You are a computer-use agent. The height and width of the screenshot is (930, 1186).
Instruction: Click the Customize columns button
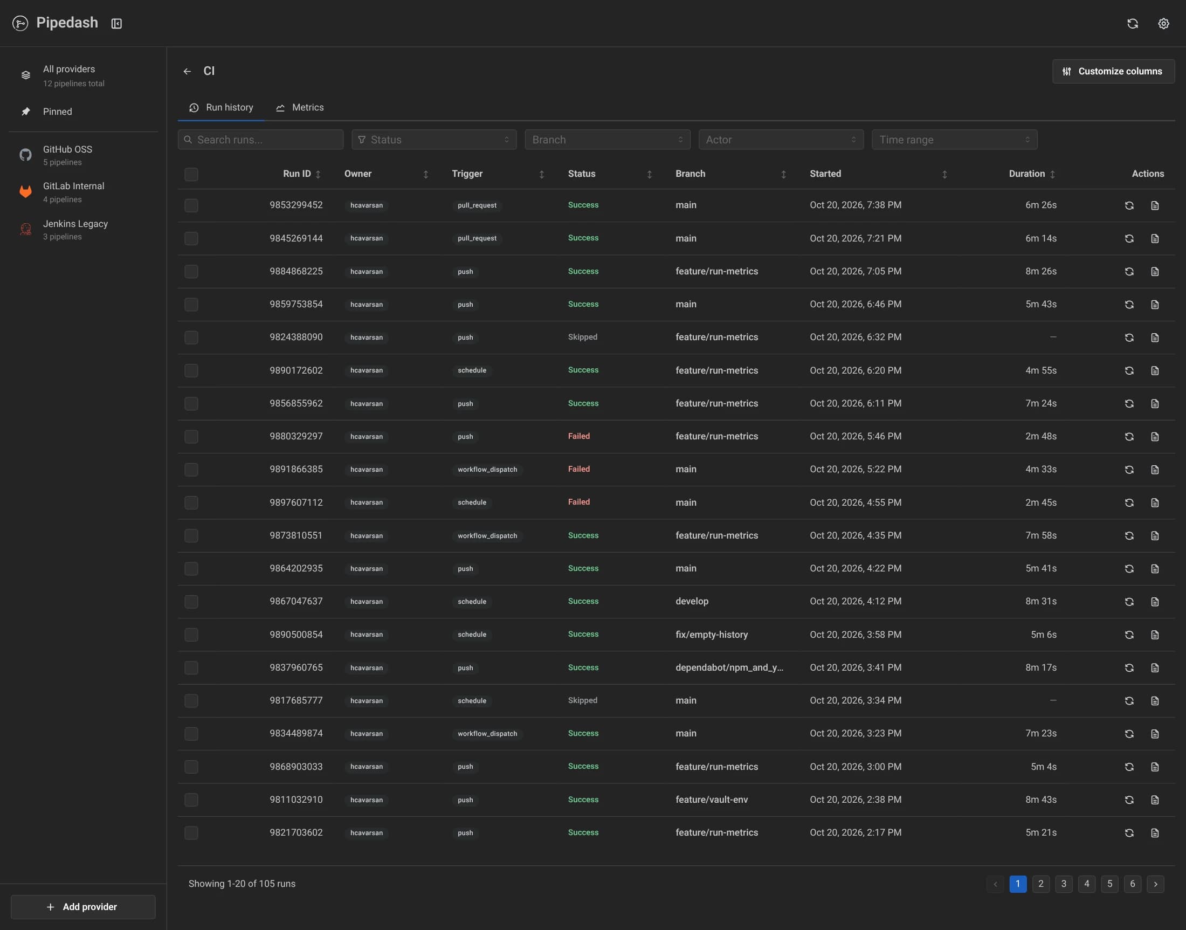1113,71
